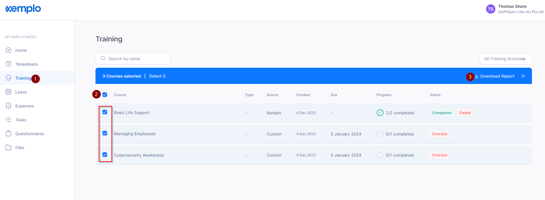Click the Timesheets clock icon
Viewport: 545px width, 200px height.
point(8,64)
